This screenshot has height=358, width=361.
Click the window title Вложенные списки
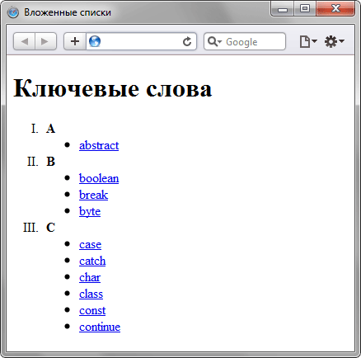coord(68,12)
